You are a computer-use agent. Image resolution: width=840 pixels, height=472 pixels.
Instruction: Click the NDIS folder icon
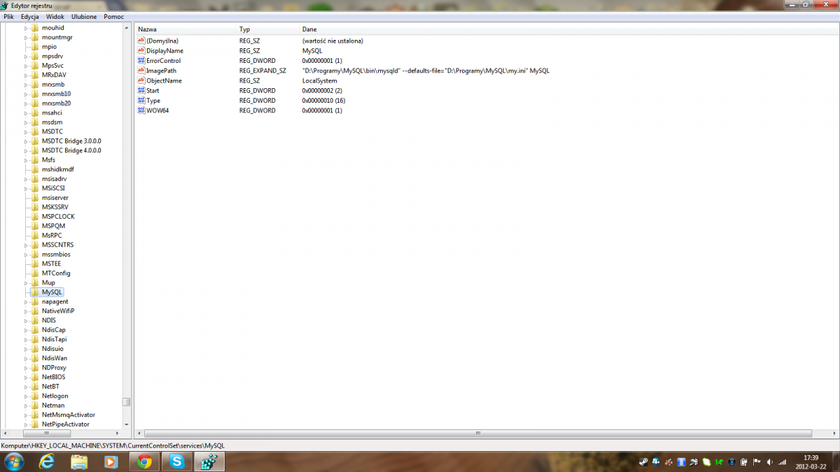[x=35, y=320]
